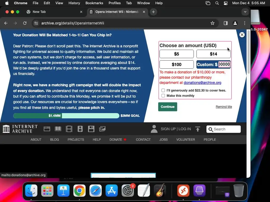This screenshot has height=202, width=270.
Task: Open the Texts book icon in Internet Archive nav
Action: click(58, 129)
